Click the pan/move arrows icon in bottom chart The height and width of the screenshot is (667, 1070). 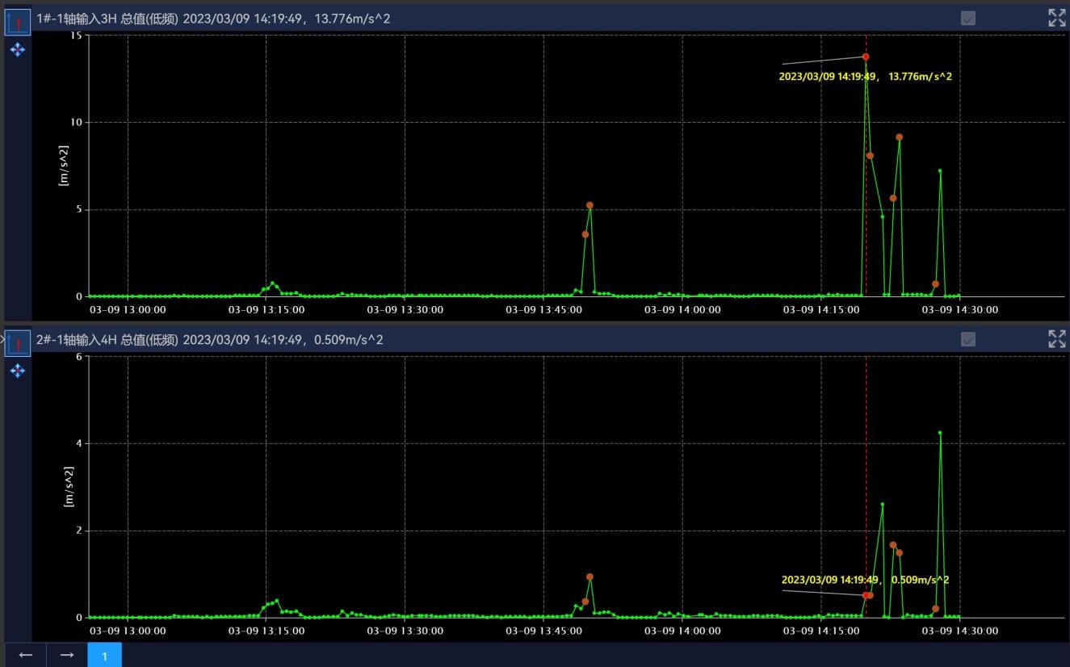pyautogui.click(x=18, y=371)
